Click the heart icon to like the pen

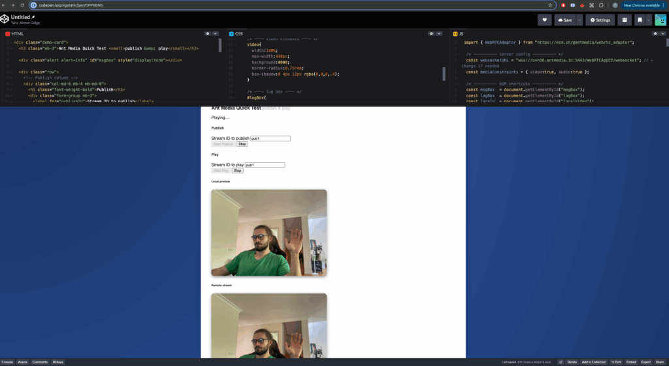point(544,20)
